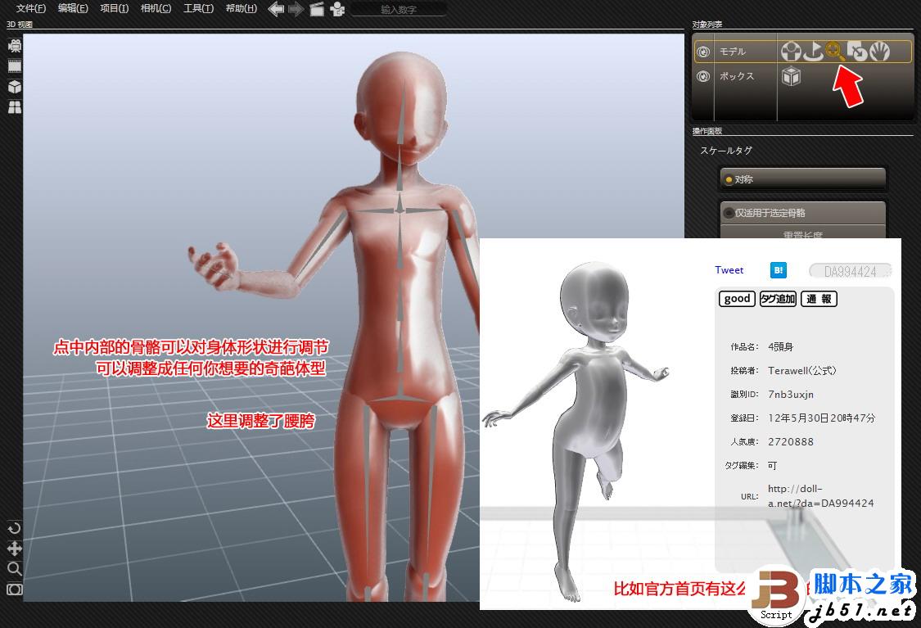Viewport: 921px width, 628px height.
Task: Click the good button
Action: (x=737, y=298)
